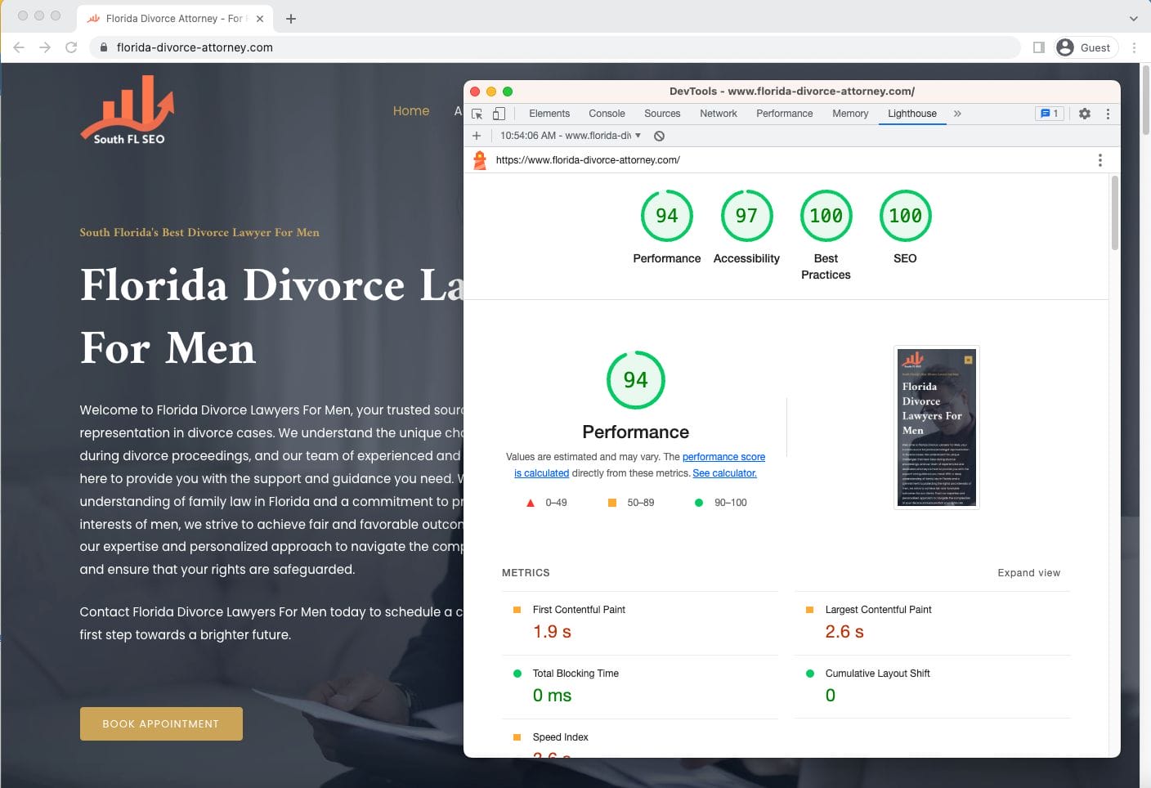
Task: Toggle the browser side panel icon
Action: click(1039, 47)
